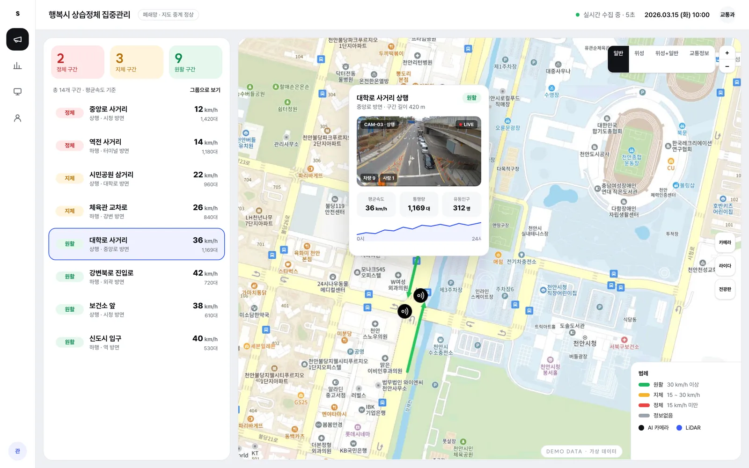Open the user profile sidebar icon
This screenshot has width=749, height=468.
click(17, 118)
